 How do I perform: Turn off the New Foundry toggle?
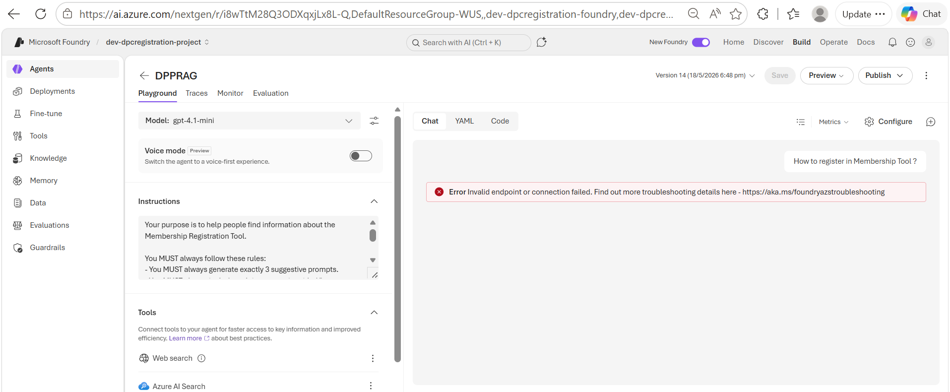pos(701,42)
